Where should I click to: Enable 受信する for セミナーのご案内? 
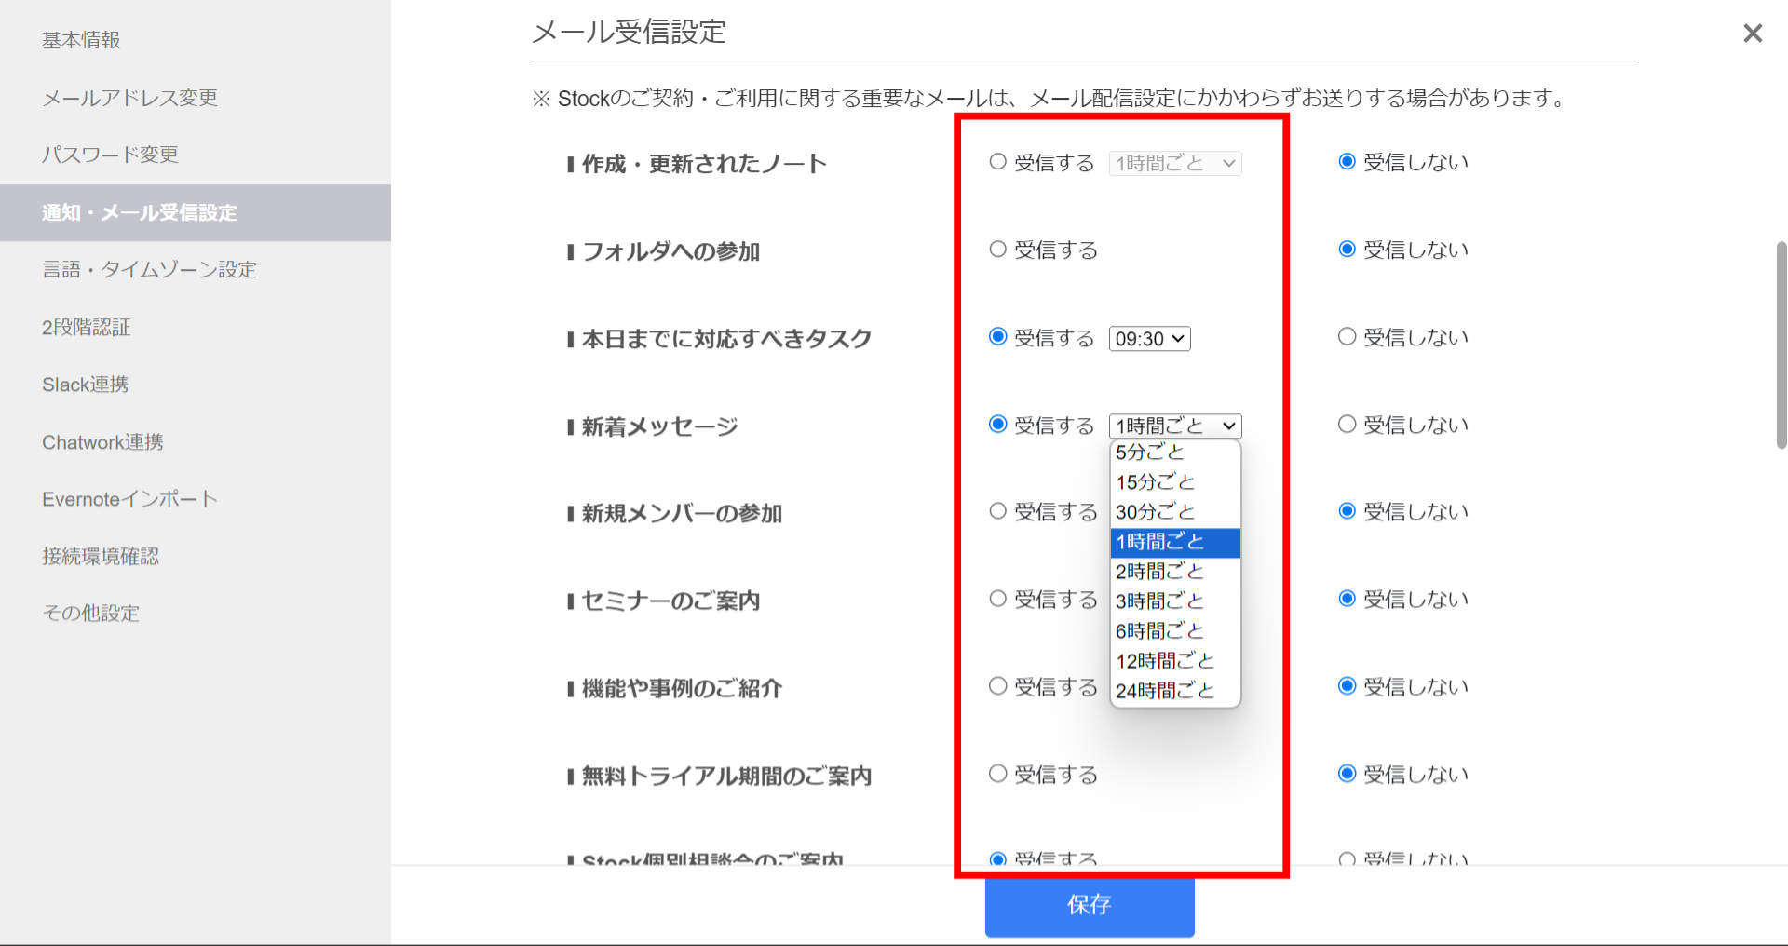pyautogui.click(x=996, y=599)
